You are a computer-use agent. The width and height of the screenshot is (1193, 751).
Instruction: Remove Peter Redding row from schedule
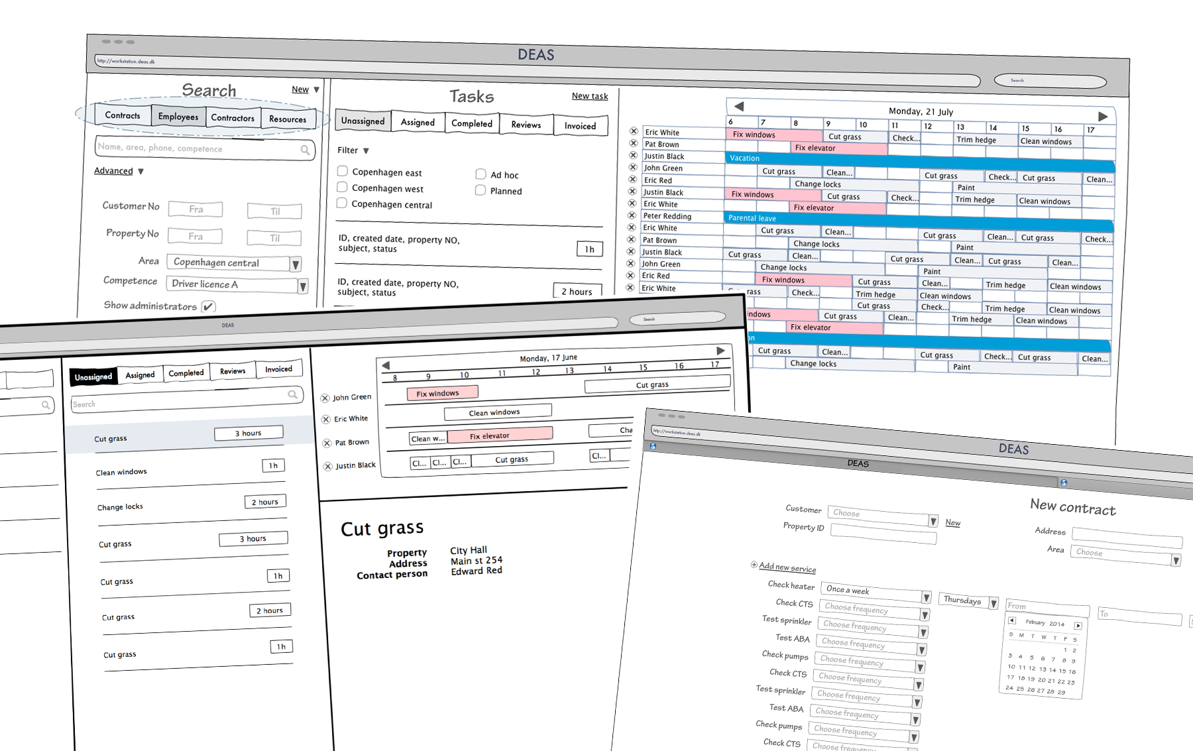[x=632, y=215]
